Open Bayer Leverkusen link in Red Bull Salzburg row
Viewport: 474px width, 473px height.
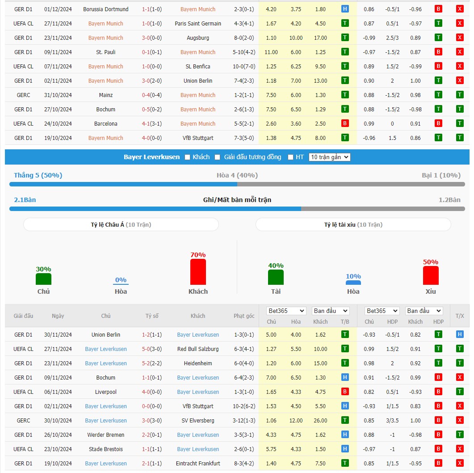[x=106, y=349]
